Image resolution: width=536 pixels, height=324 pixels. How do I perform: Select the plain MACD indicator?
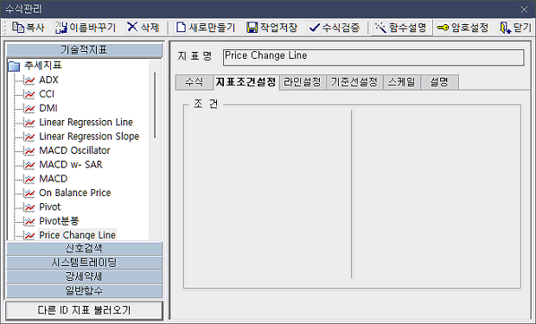[x=54, y=179]
